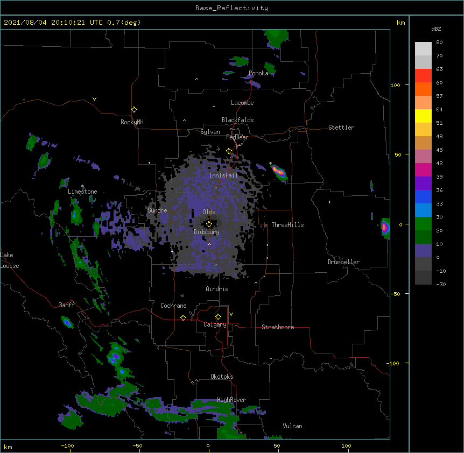Click the yellow diamond marker near RockyMH
Image resolution: width=464 pixels, height=453 pixels.
coord(134,110)
